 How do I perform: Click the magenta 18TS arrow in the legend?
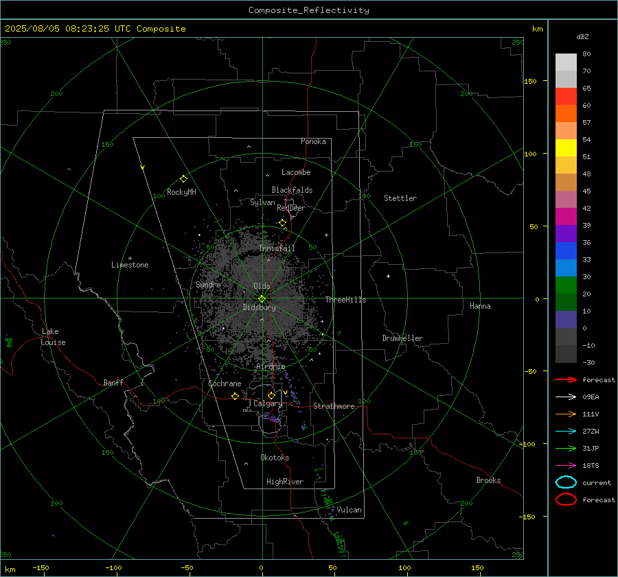[566, 466]
